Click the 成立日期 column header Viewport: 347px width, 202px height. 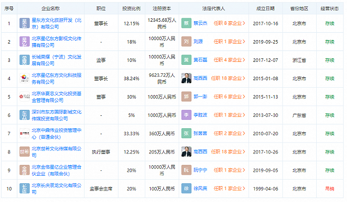pyautogui.click(x=265, y=8)
